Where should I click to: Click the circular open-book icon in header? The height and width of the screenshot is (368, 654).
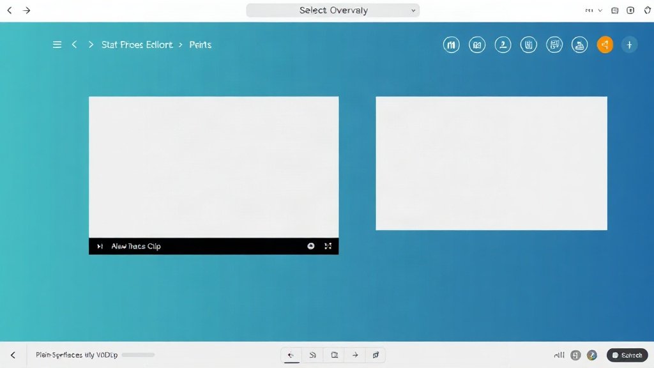tap(477, 45)
